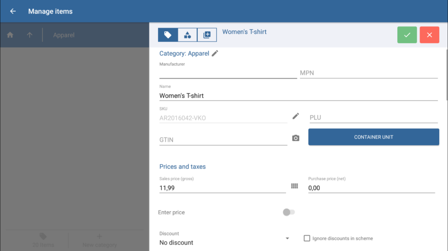Image resolution: width=448 pixels, height=251 pixels.
Task: Confirm changes with the green checkmark
Action: pyautogui.click(x=407, y=35)
